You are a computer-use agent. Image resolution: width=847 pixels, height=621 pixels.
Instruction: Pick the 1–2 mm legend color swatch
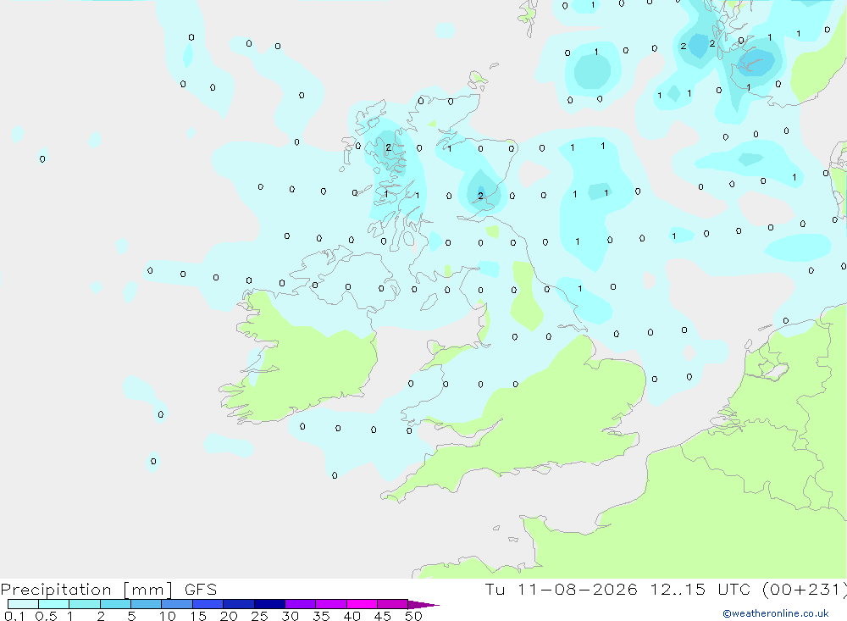[x=85, y=604]
